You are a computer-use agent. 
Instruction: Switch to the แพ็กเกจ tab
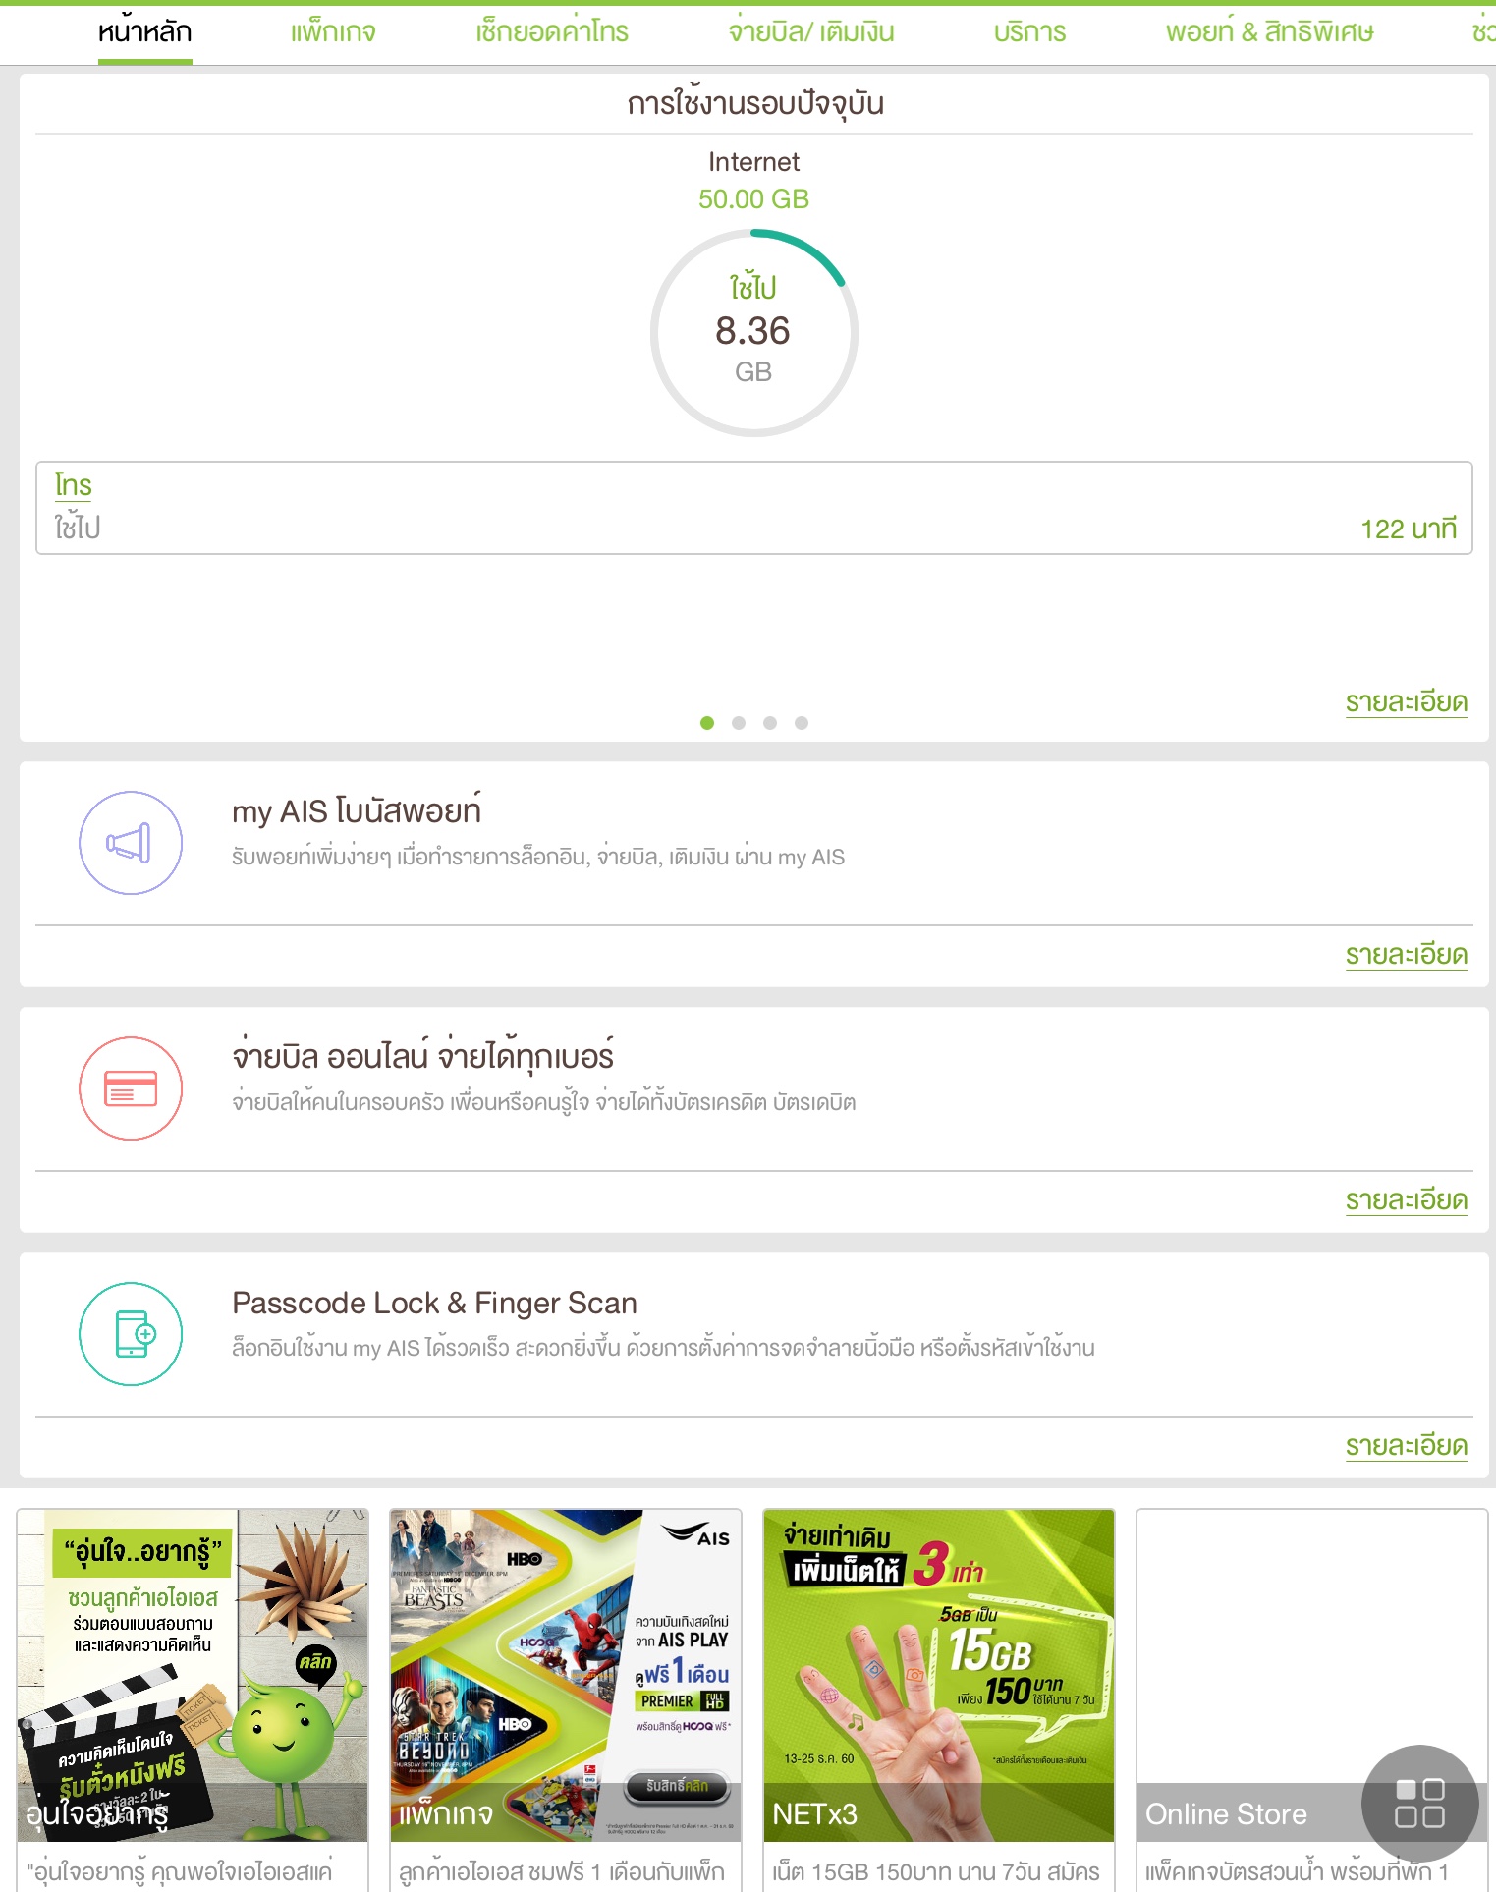(333, 32)
